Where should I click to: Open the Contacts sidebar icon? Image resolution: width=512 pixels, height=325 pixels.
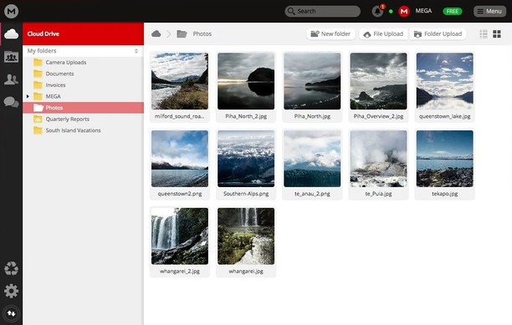(x=11, y=79)
